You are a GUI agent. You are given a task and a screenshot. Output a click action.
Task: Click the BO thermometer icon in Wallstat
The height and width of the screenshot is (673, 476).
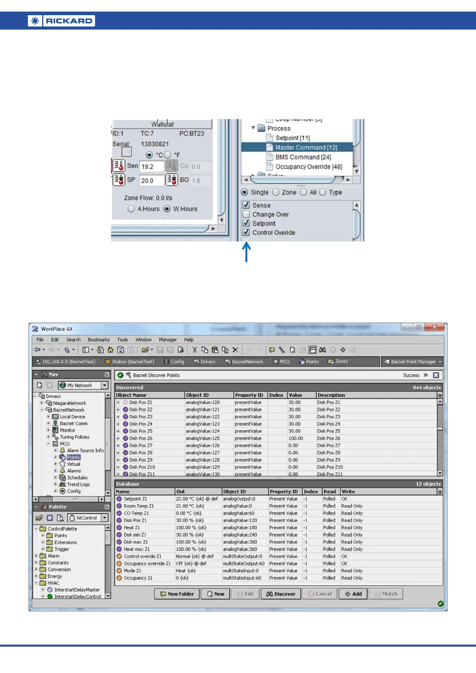point(172,180)
